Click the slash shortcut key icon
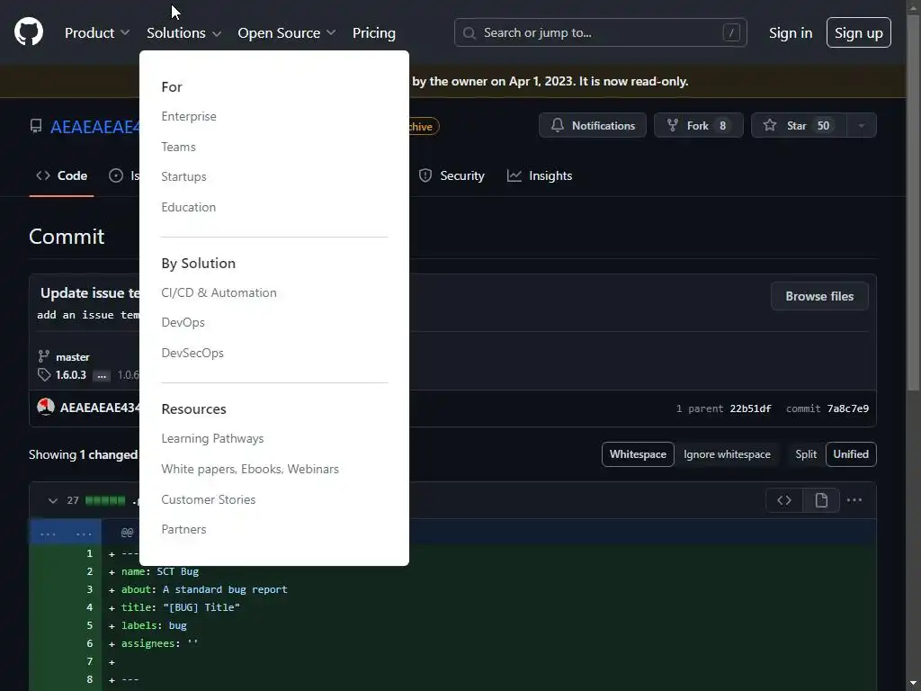 (730, 33)
